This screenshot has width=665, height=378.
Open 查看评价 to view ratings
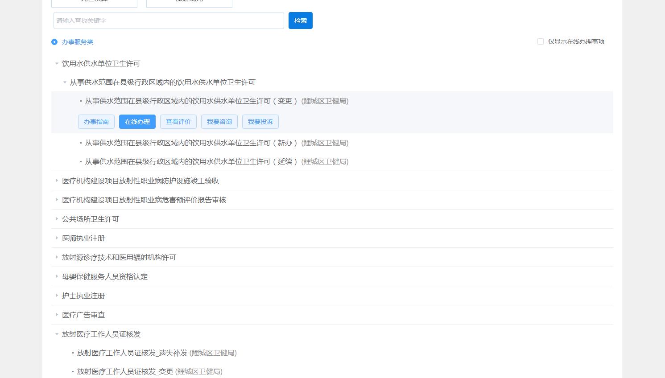[x=178, y=121]
